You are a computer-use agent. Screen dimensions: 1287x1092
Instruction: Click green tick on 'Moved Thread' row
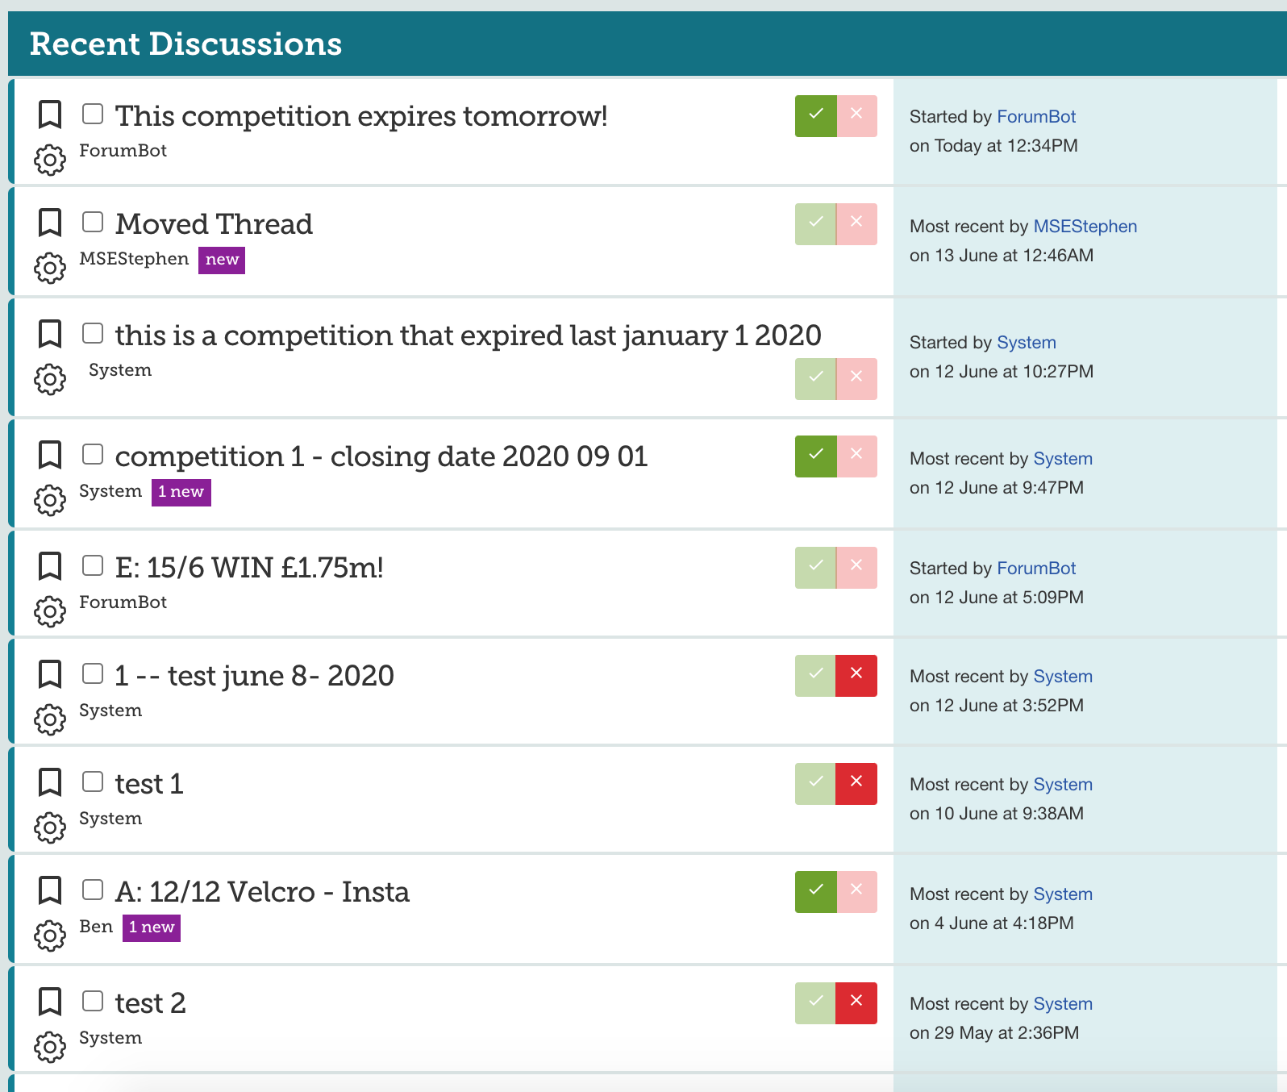(815, 224)
